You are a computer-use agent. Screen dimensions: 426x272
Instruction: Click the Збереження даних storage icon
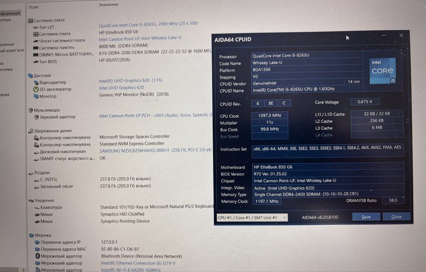pos(31,131)
